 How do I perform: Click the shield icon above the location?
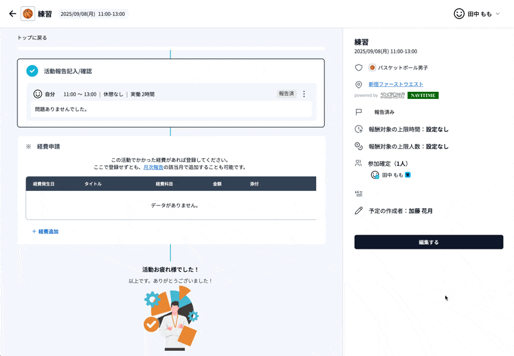(x=359, y=67)
